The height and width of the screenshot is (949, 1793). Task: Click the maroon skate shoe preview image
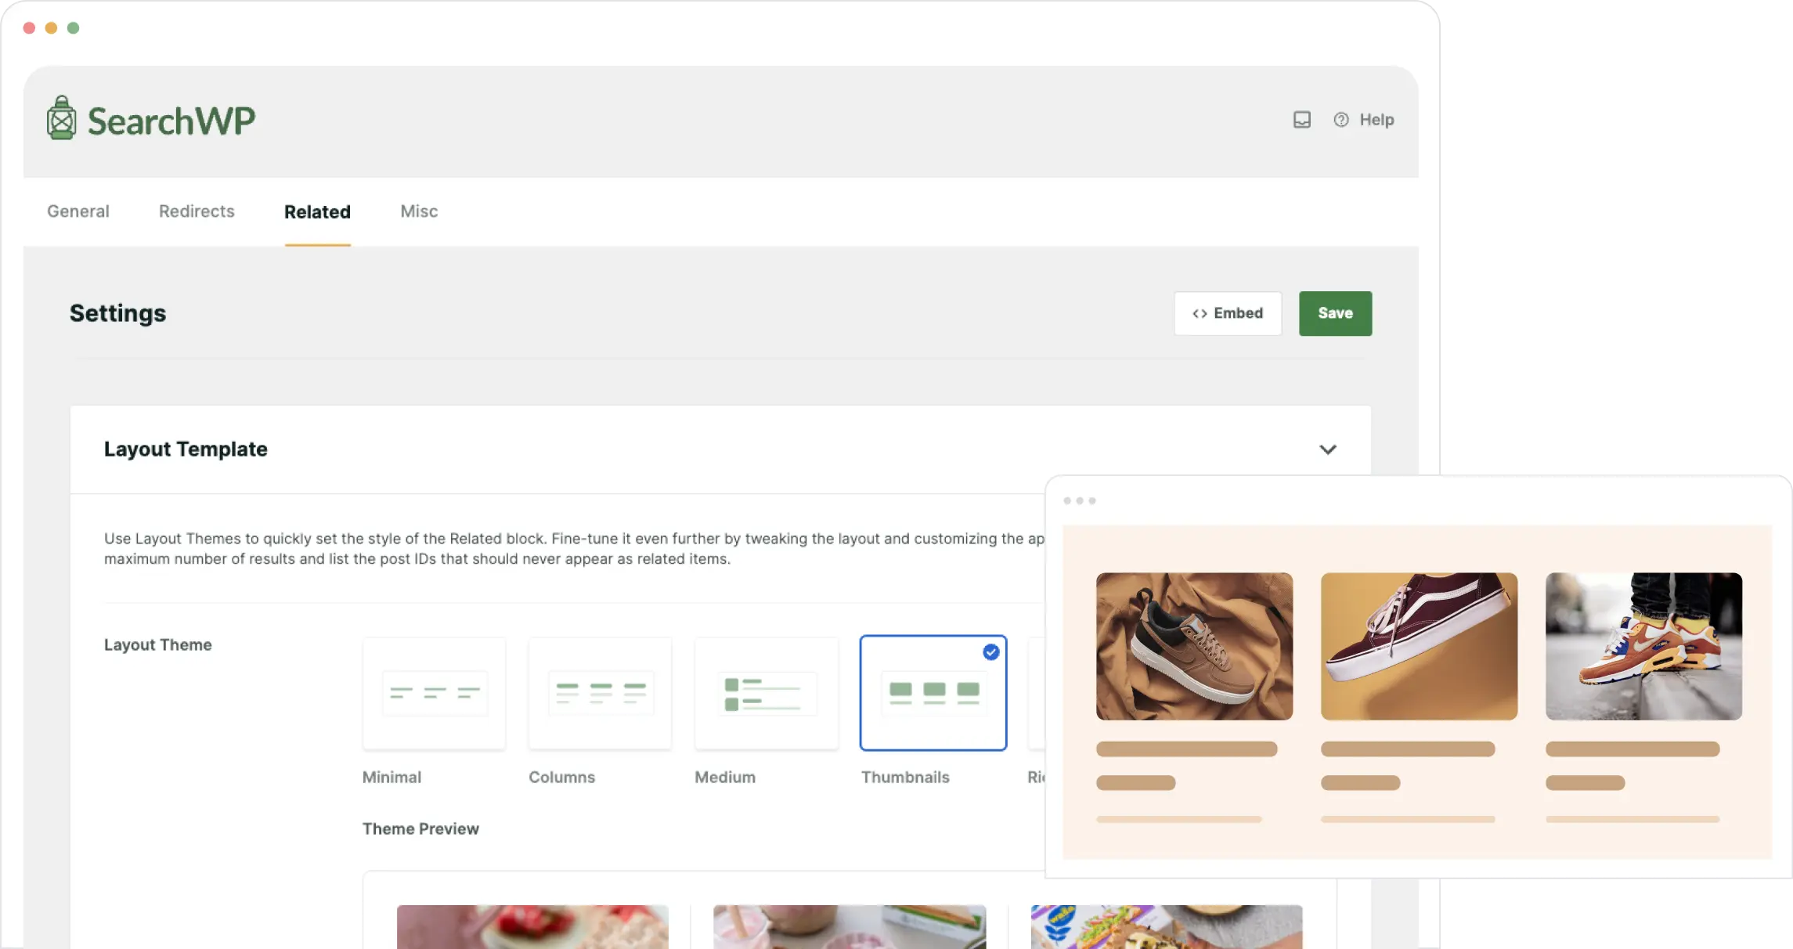1420,647
